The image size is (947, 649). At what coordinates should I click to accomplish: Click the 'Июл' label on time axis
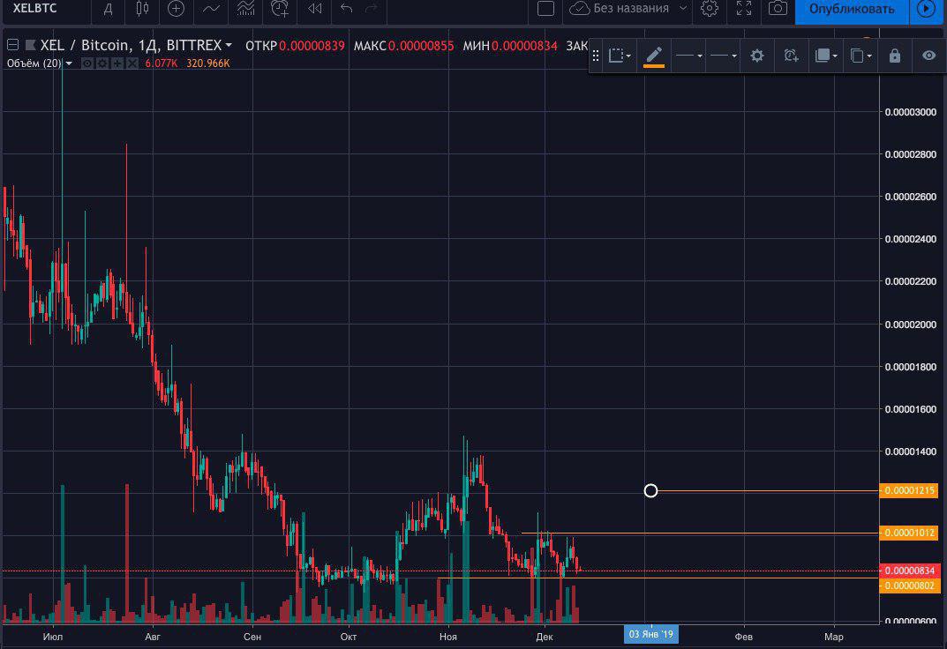click(53, 637)
